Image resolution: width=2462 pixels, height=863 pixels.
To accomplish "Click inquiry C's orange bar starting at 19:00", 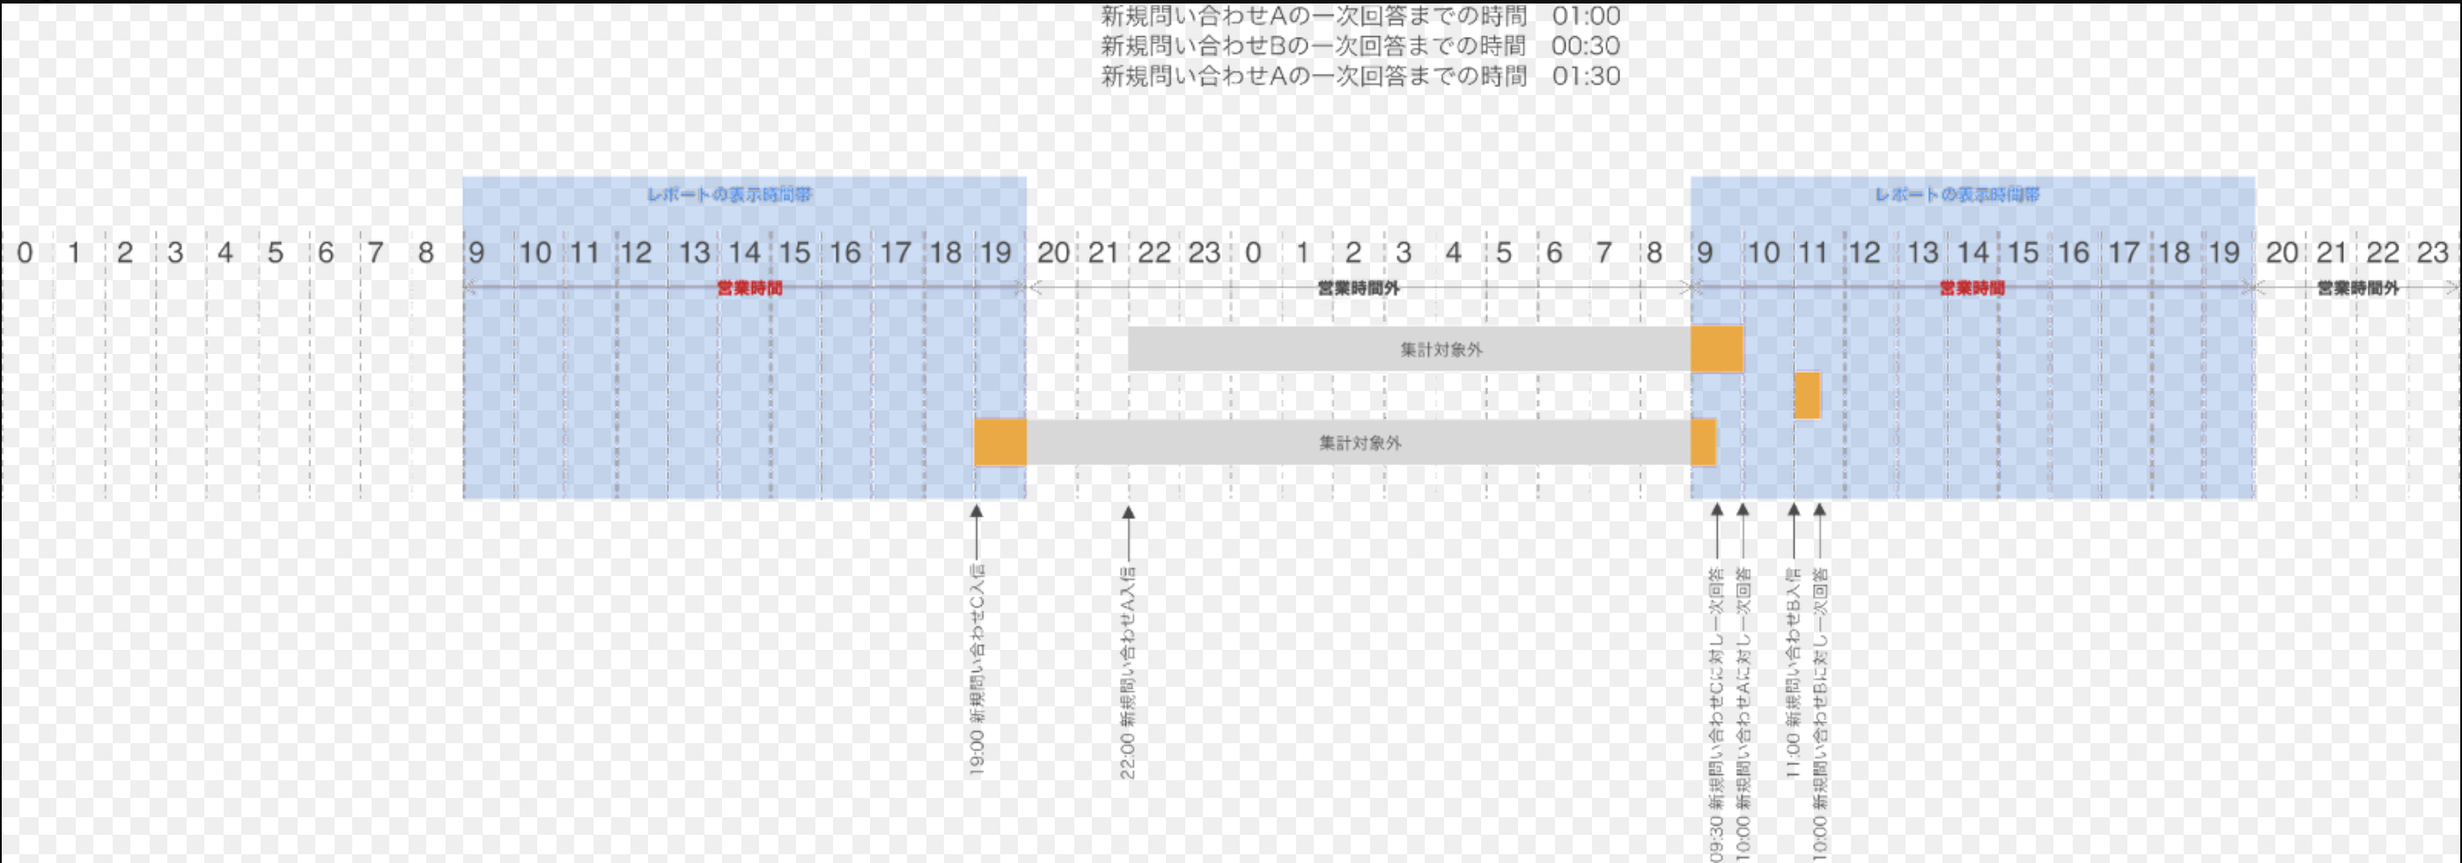I will coord(1000,441).
